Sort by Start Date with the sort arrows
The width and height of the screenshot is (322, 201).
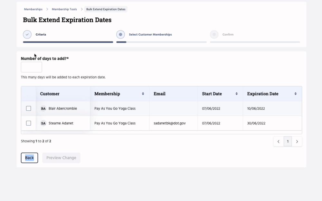(x=236, y=93)
